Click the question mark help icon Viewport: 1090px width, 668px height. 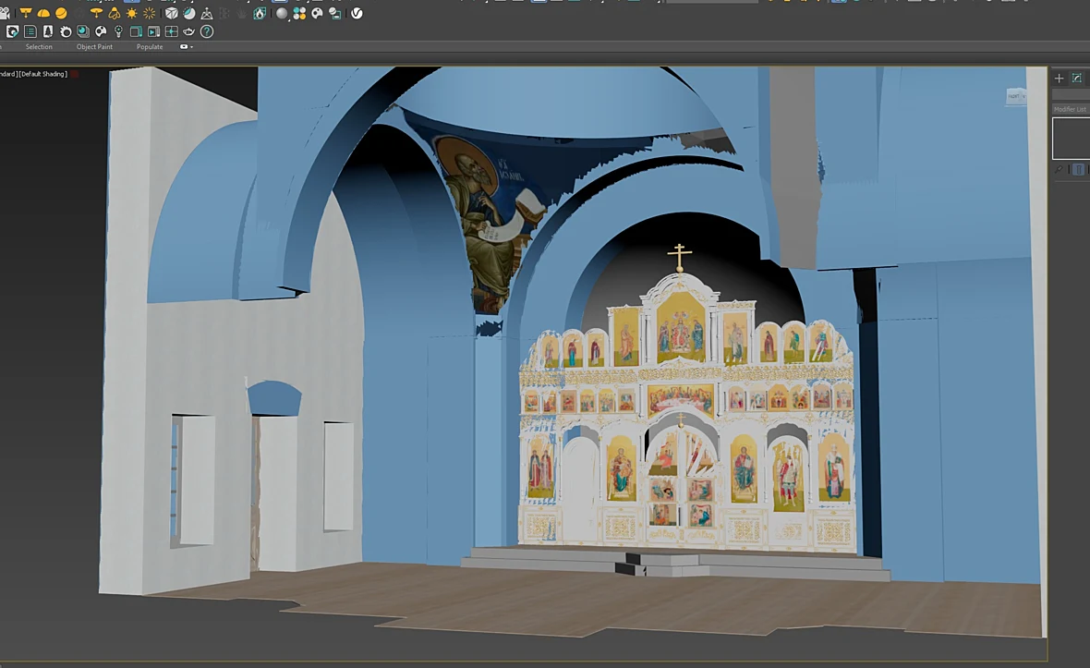[207, 31]
